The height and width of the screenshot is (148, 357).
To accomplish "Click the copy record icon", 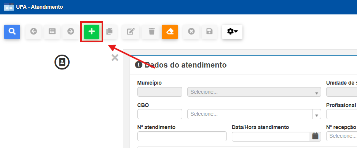I will coord(110,31).
